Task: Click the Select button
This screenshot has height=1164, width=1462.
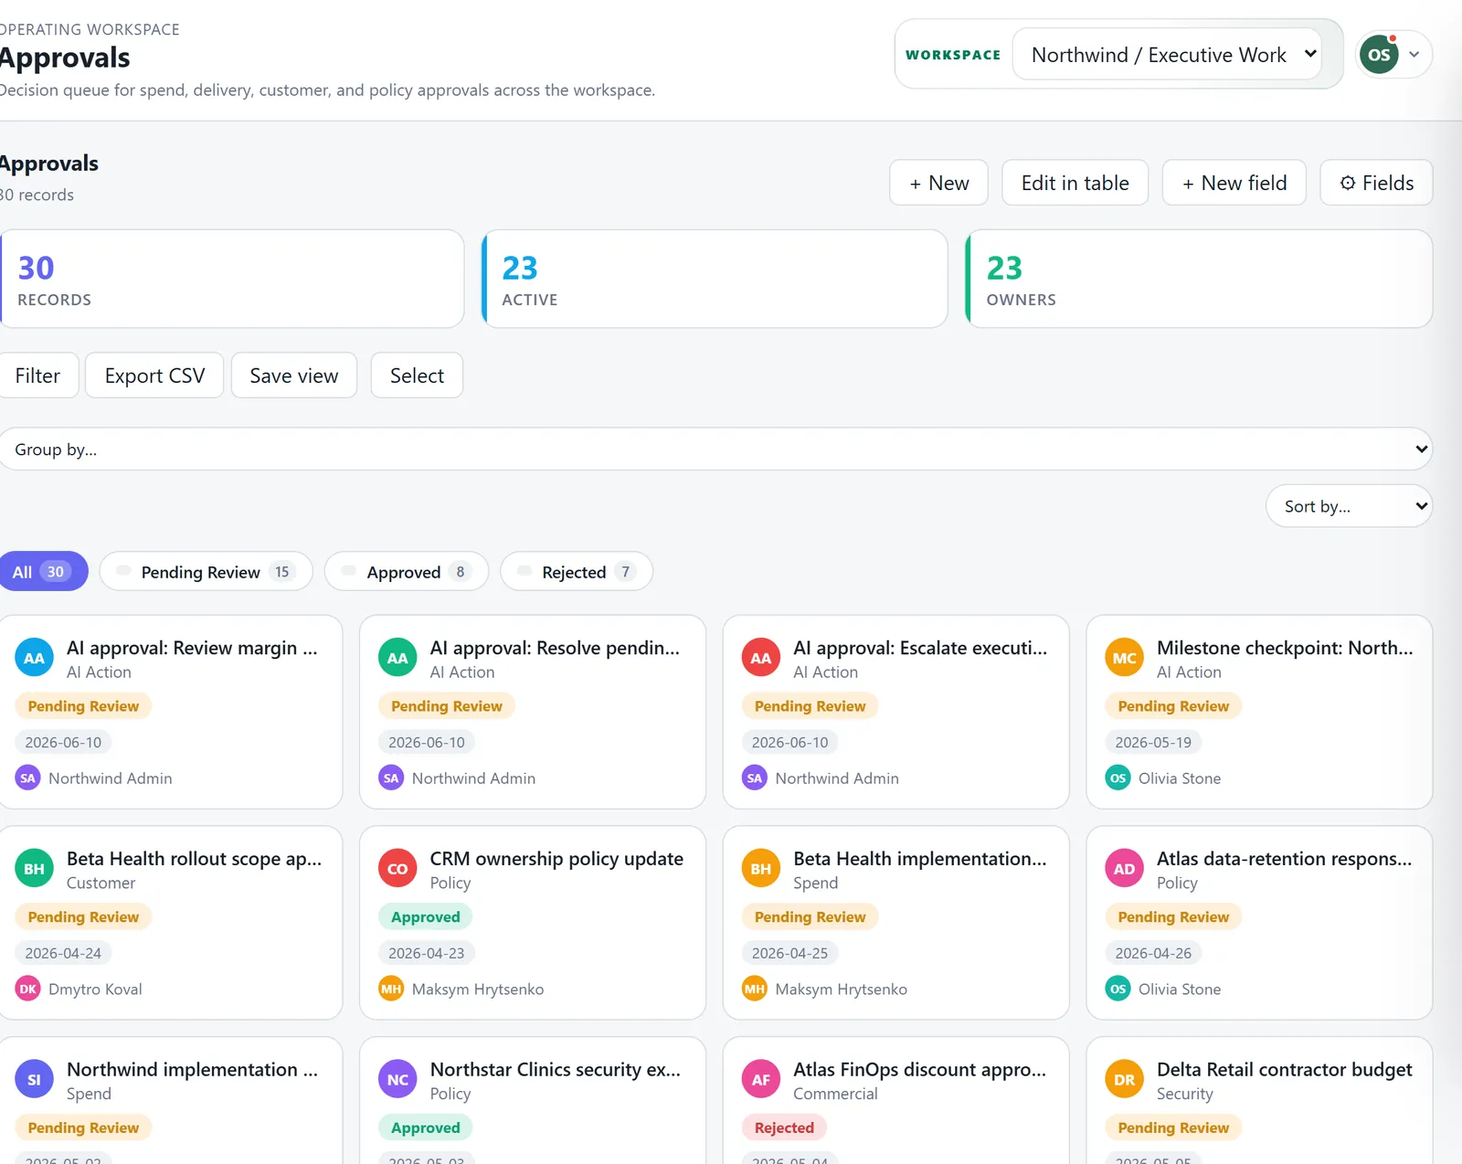Action: click(x=417, y=376)
